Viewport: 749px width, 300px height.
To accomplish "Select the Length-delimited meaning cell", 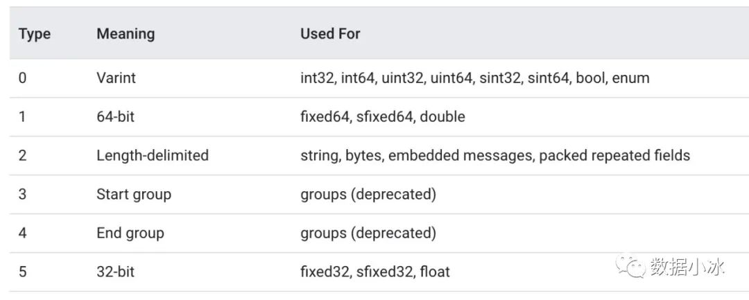I will click(x=153, y=155).
